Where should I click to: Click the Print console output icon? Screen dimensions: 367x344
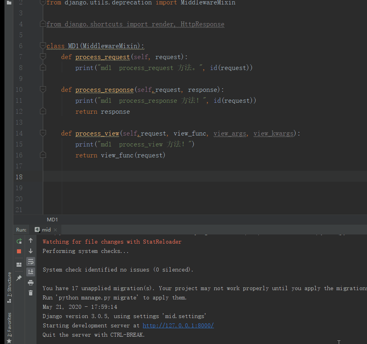click(31, 282)
